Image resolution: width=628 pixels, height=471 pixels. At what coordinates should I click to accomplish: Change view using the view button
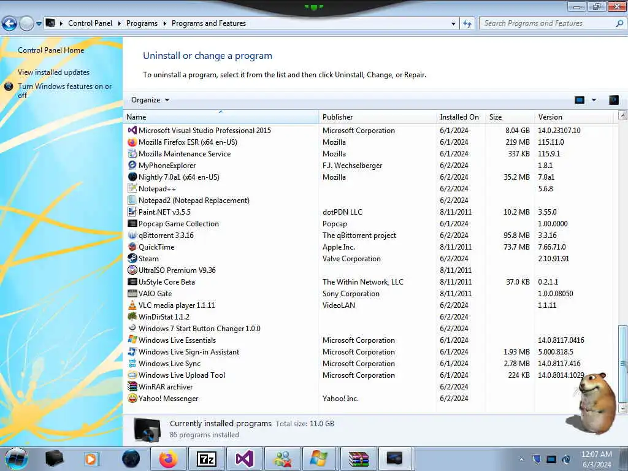pos(579,100)
